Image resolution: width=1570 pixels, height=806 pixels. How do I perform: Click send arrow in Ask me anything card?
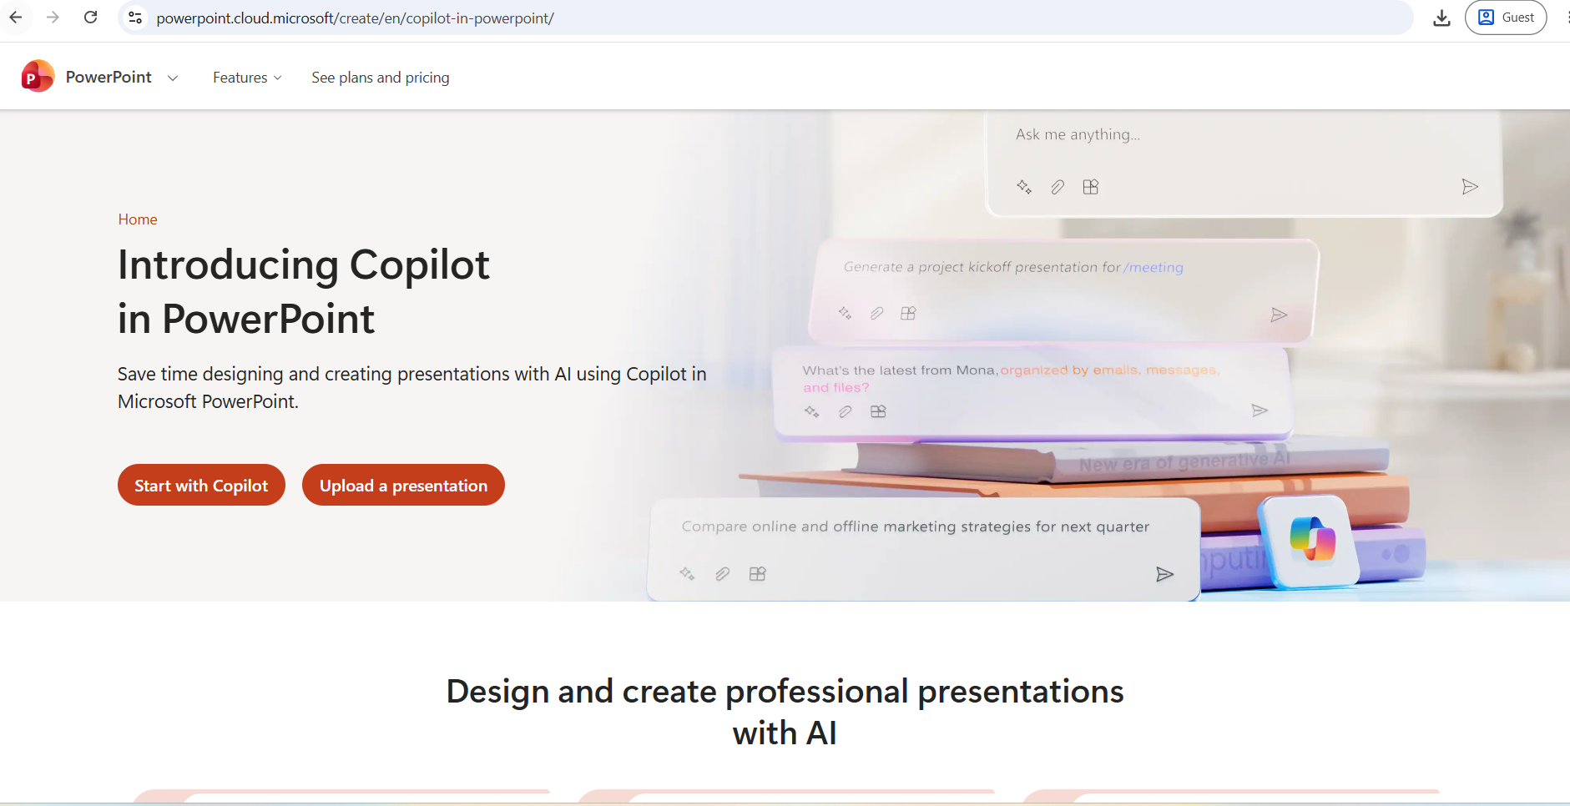pyautogui.click(x=1470, y=187)
